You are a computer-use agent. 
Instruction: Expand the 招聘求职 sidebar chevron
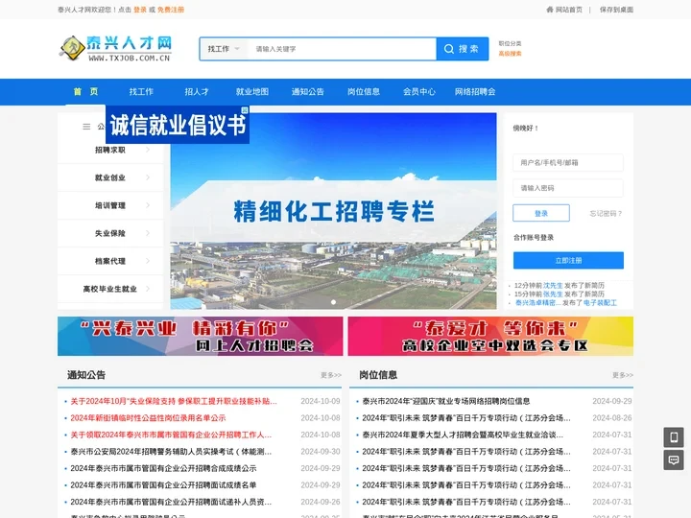tap(148, 150)
